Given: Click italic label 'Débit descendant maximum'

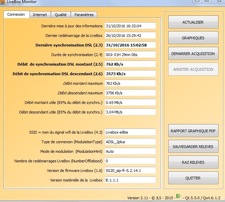Looking at the screenshot, I should [x=80, y=93].
